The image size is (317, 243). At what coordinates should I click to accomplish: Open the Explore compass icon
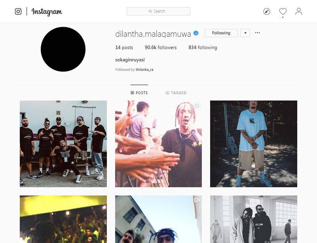pyautogui.click(x=267, y=11)
